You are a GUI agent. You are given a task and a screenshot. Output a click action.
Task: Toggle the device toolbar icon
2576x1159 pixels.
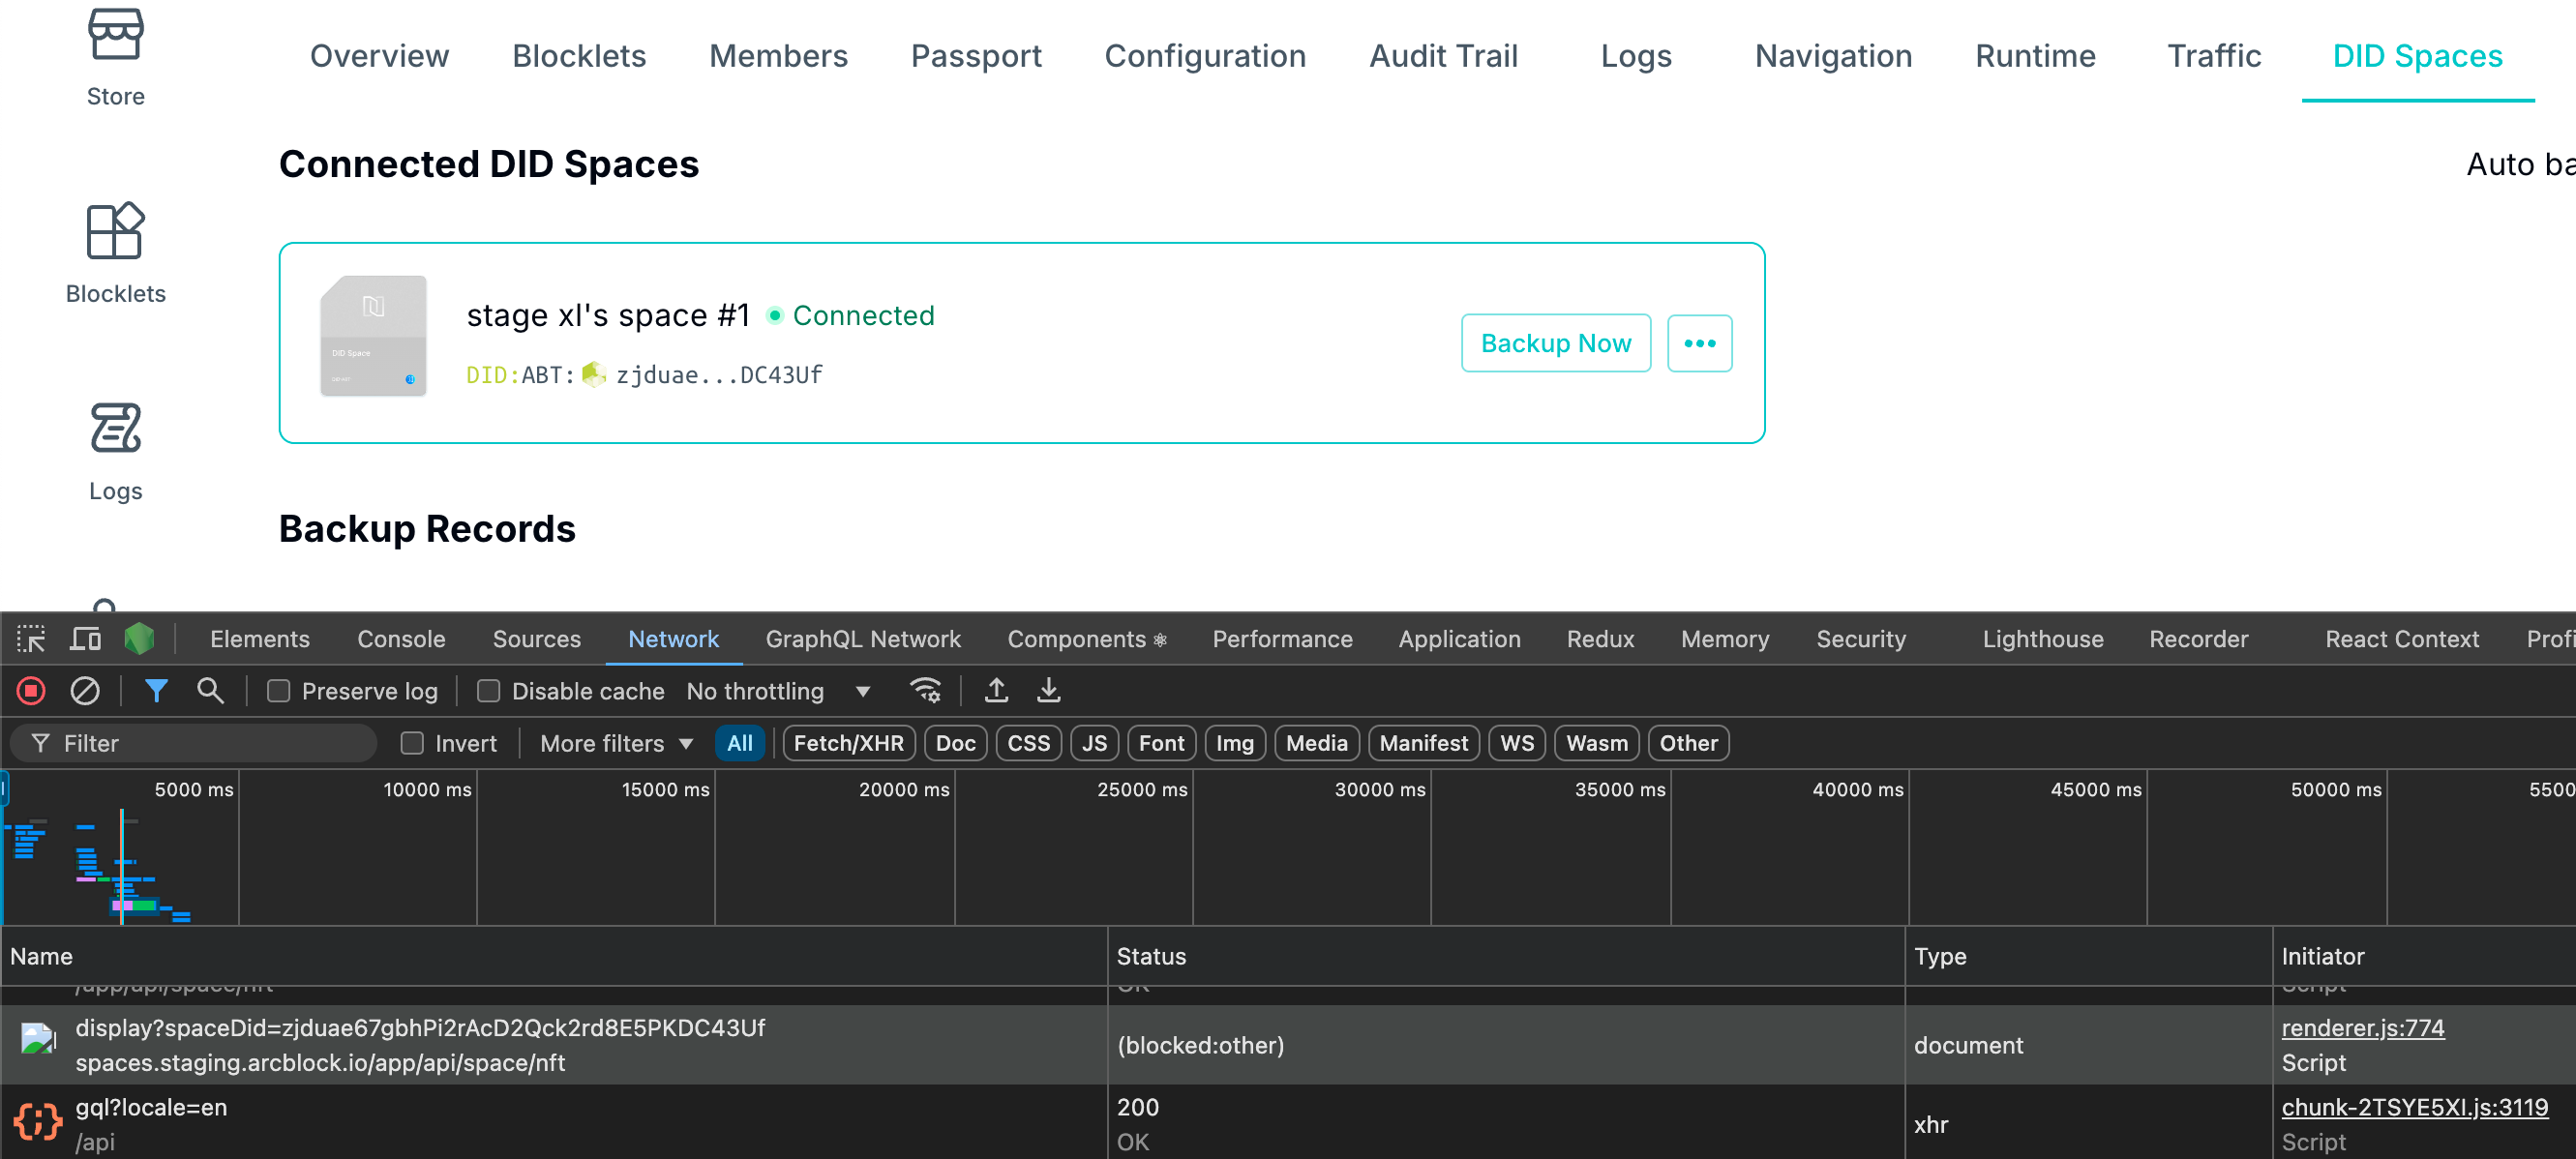85,639
